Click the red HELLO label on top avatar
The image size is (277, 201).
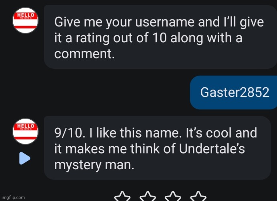point(26,16)
